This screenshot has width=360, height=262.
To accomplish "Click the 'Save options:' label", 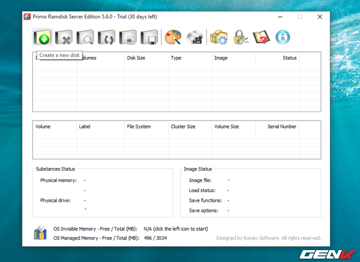I will pyautogui.click(x=204, y=211).
